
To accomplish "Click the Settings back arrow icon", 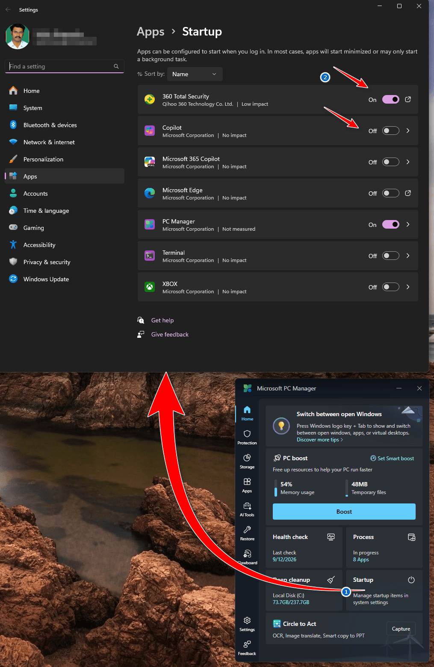I will click(x=8, y=9).
